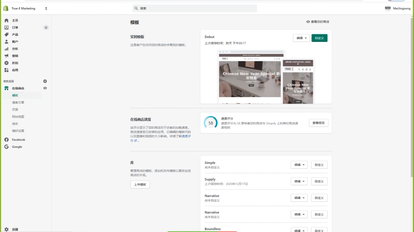Click the search bar at the top
This screenshot has height=232, width=414.
[194, 8]
